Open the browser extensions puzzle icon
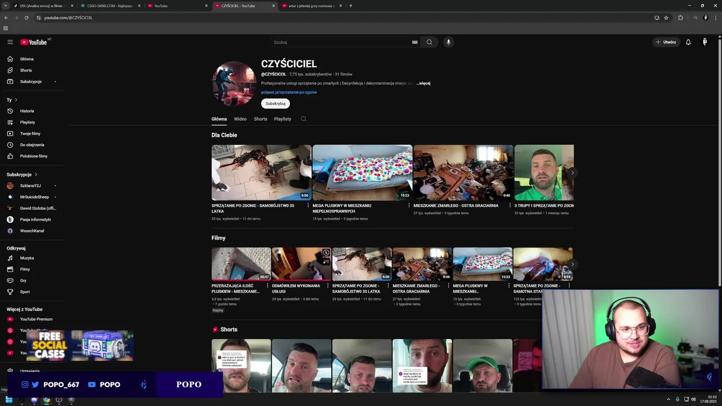Viewport: 722px width, 406px height. click(680, 17)
